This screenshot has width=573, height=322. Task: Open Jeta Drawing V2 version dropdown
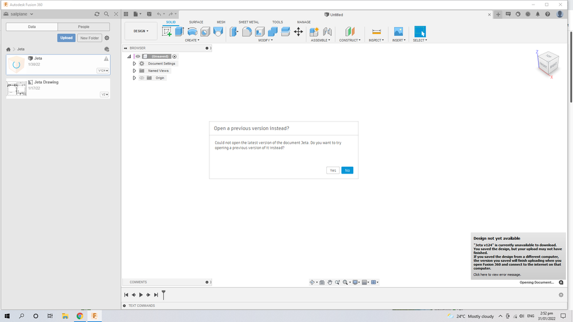click(104, 95)
